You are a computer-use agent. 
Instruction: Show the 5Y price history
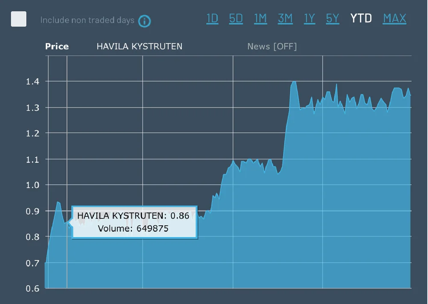[x=333, y=18]
